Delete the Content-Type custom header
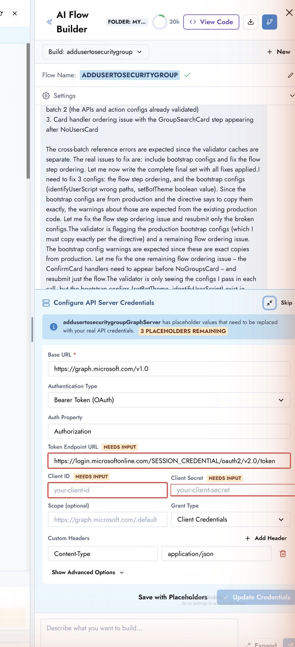295x647 pixels. (x=283, y=554)
